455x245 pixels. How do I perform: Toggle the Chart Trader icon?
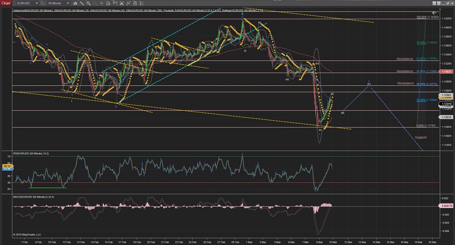(115, 3)
